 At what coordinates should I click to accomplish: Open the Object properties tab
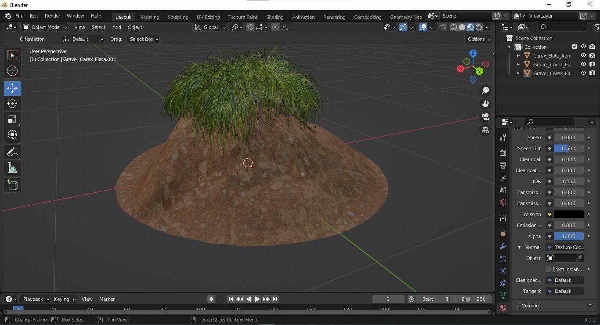point(503,234)
